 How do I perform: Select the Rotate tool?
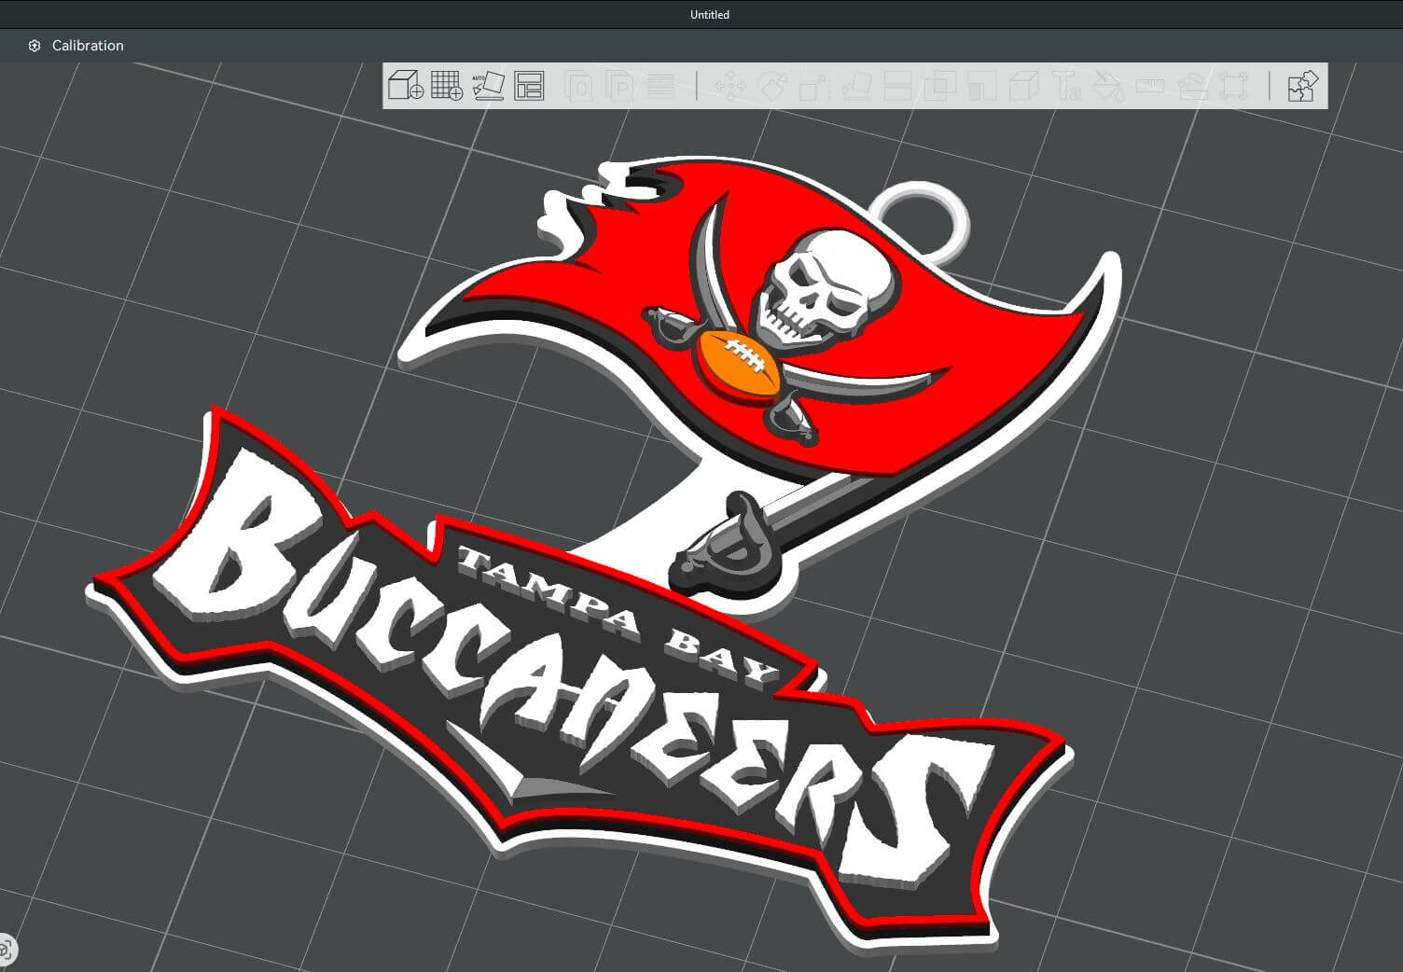click(771, 87)
